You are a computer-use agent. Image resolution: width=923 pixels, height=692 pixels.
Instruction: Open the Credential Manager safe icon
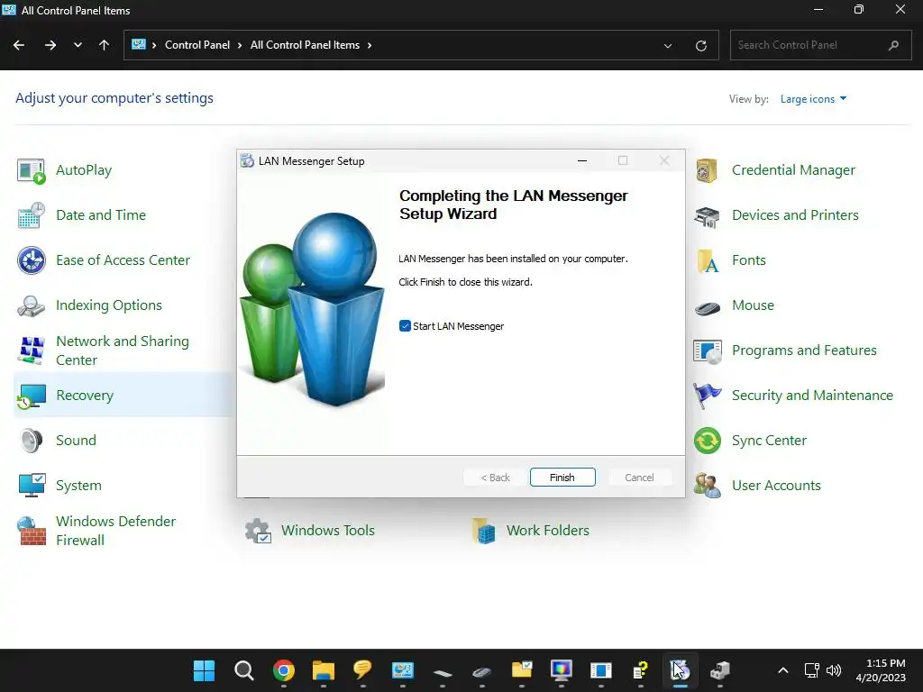click(x=707, y=170)
